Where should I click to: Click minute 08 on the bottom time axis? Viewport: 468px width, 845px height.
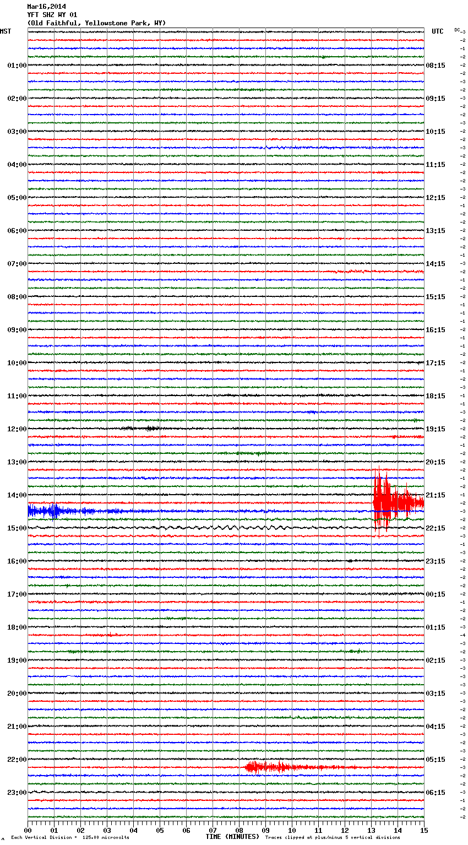[239, 830]
